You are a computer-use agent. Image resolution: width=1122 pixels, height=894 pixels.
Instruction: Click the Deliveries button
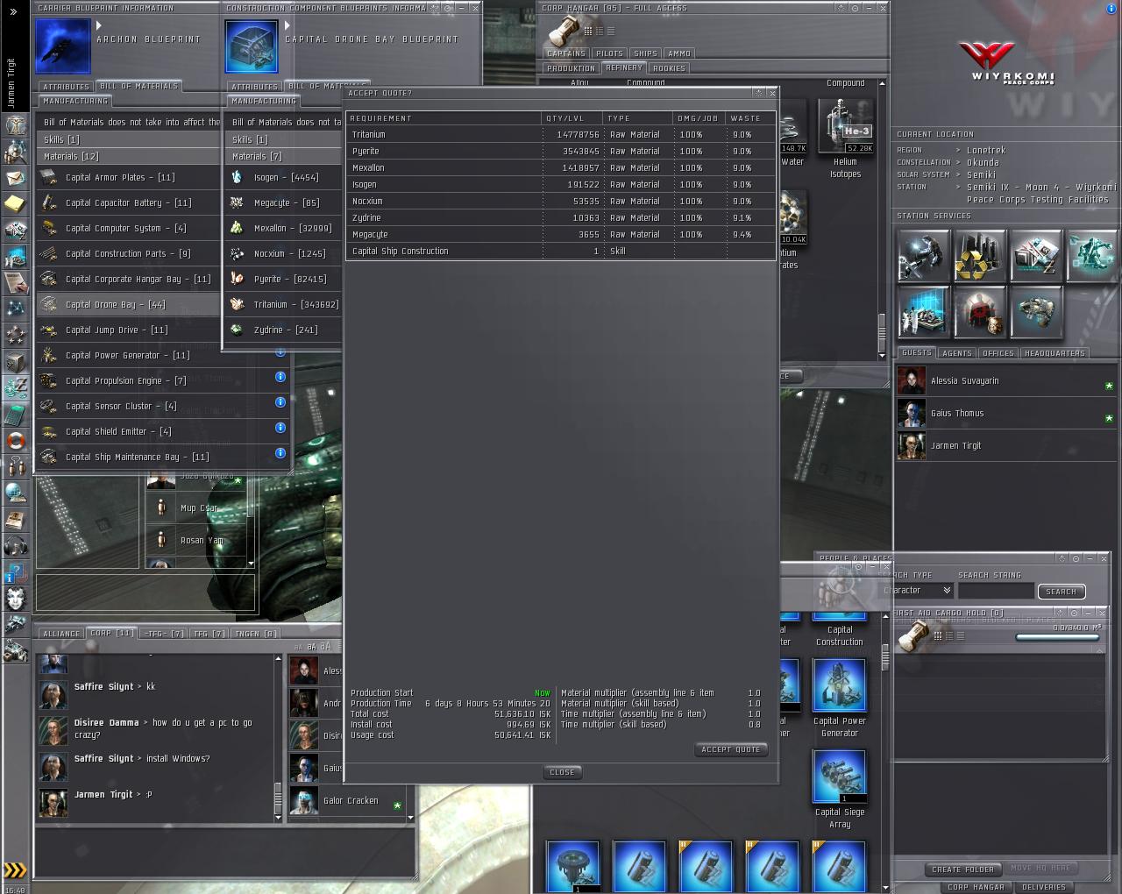1044,887
